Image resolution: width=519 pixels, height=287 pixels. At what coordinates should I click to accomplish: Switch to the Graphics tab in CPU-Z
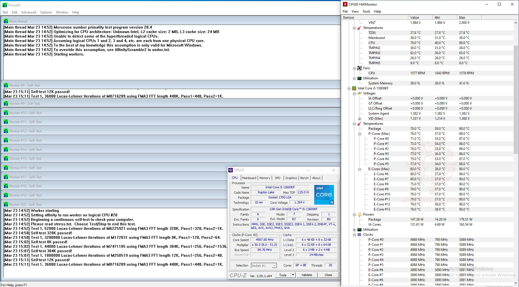pos(291,178)
